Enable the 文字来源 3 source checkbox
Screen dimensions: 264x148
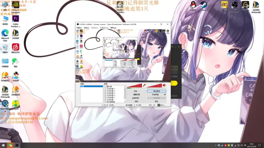click(x=105, y=89)
